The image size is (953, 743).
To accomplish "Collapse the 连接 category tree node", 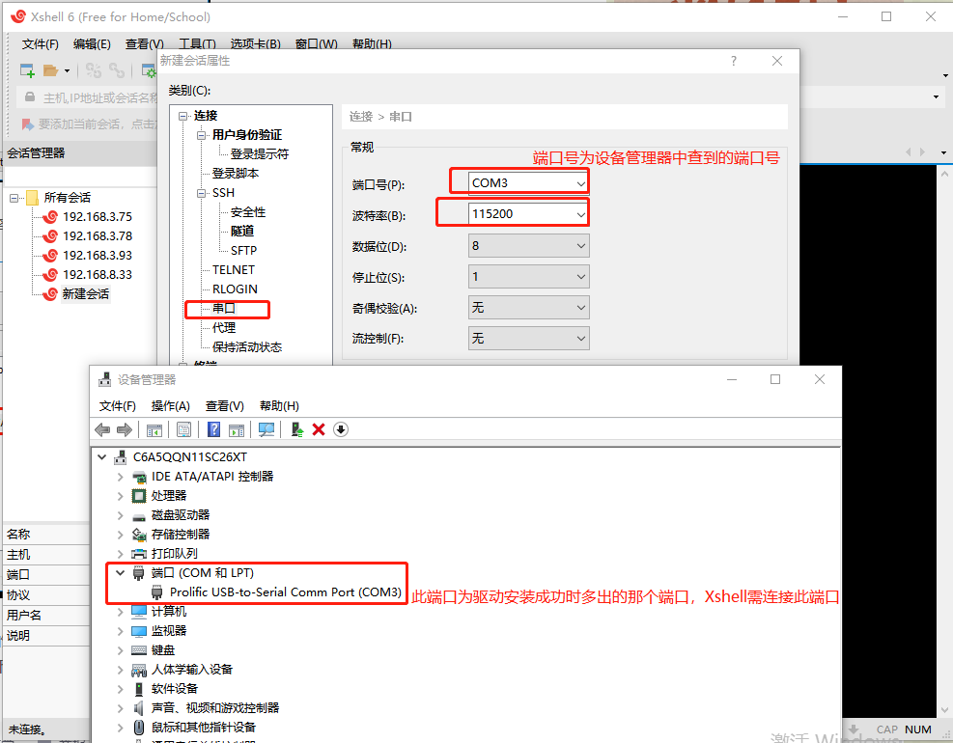I will click(x=182, y=116).
